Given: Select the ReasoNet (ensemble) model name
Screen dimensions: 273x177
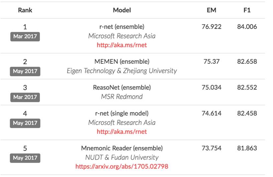Looking at the screenshot, I should (x=122, y=87).
